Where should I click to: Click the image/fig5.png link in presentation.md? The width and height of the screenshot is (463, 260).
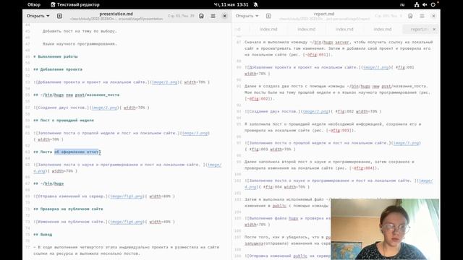[127, 196]
